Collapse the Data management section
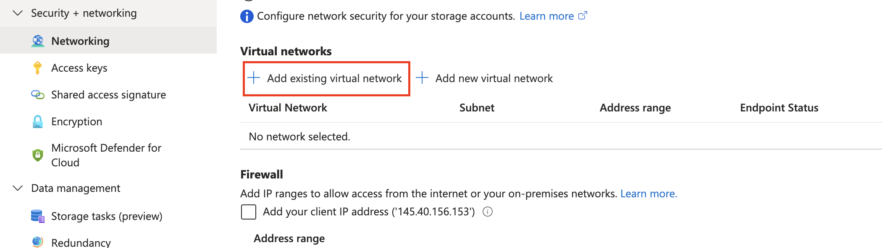This screenshot has height=248, width=882. [x=18, y=188]
